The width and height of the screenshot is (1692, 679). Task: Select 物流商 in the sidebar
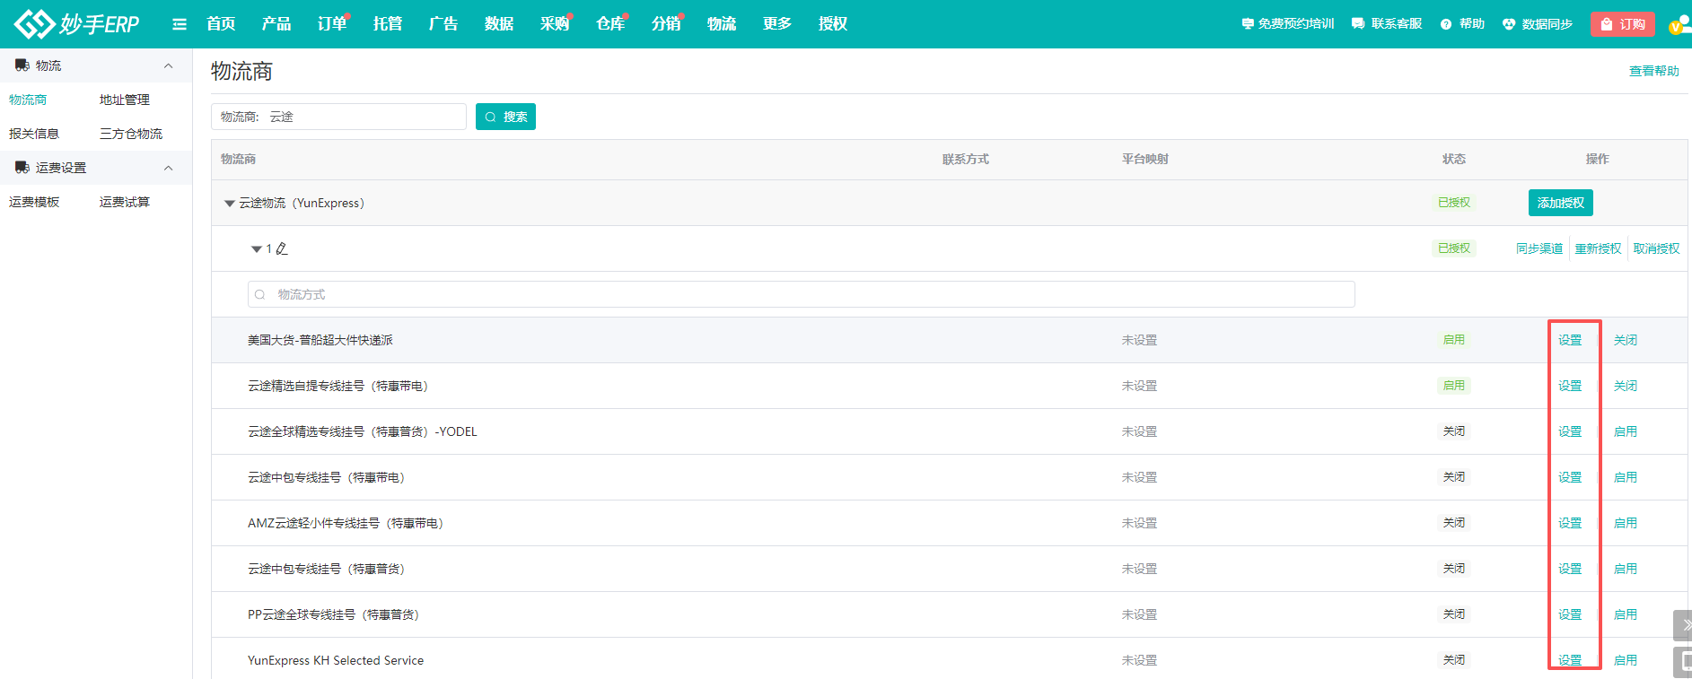pyautogui.click(x=28, y=100)
